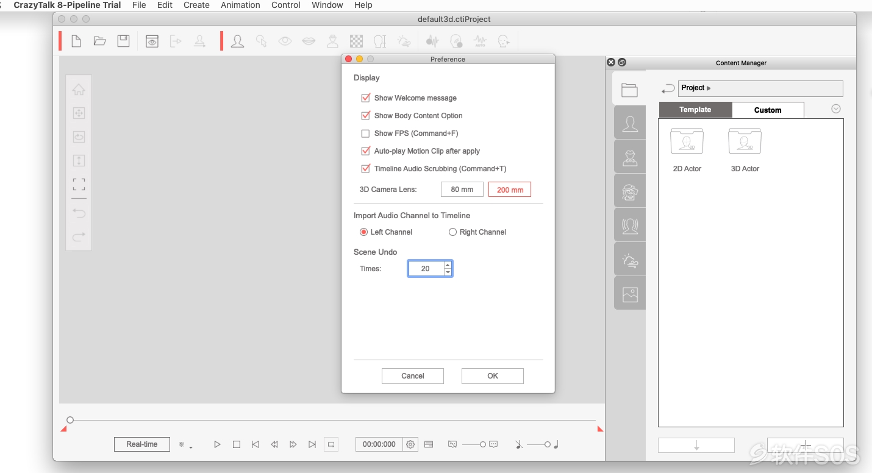Image resolution: width=872 pixels, height=473 pixels.
Task: Click the undo arrow in left toolbar
Action: (x=79, y=213)
